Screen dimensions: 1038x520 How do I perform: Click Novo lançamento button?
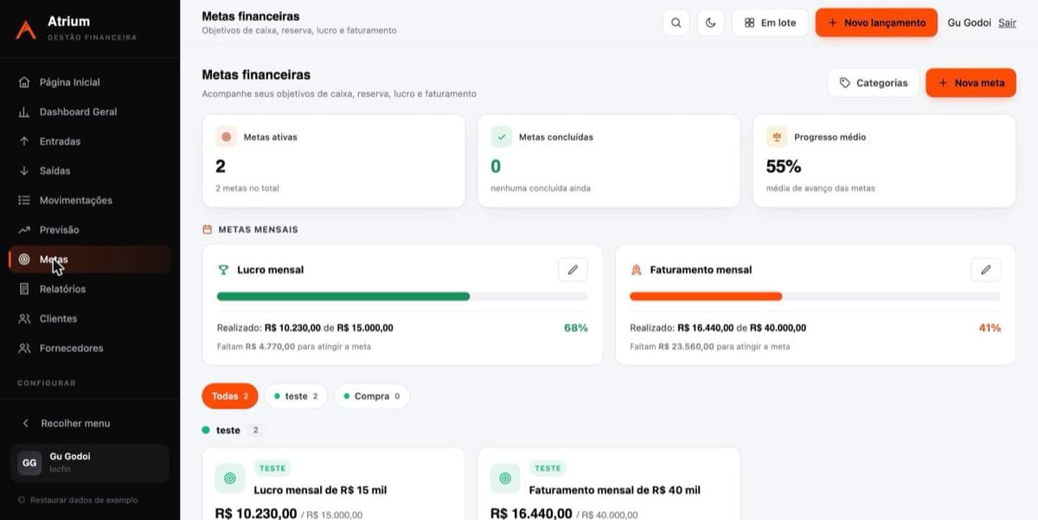(876, 22)
